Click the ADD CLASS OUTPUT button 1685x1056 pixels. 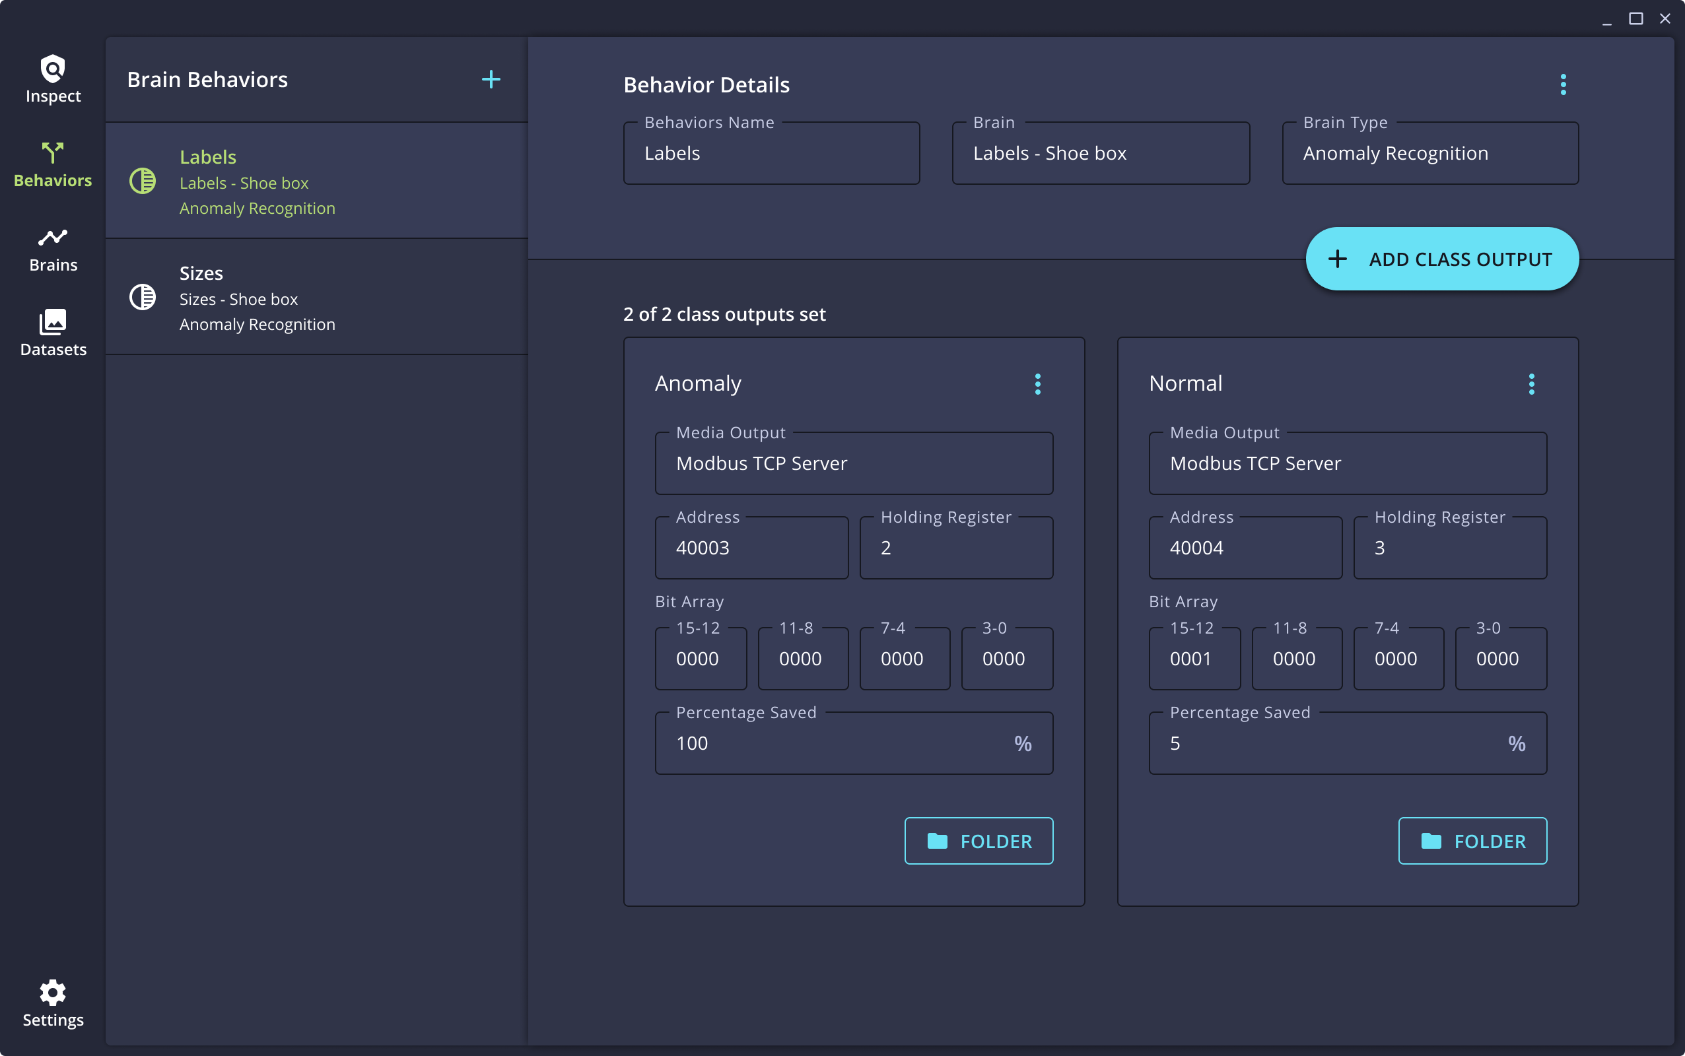tap(1441, 259)
